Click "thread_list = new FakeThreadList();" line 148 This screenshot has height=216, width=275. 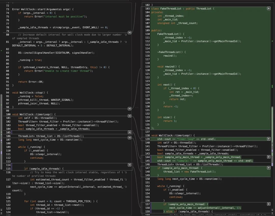coord(189,172)
